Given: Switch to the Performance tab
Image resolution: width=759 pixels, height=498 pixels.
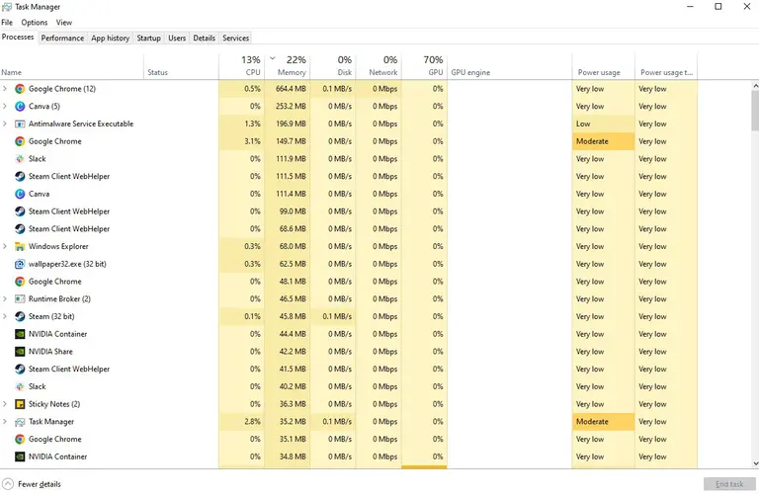Looking at the screenshot, I should click(62, 39).
